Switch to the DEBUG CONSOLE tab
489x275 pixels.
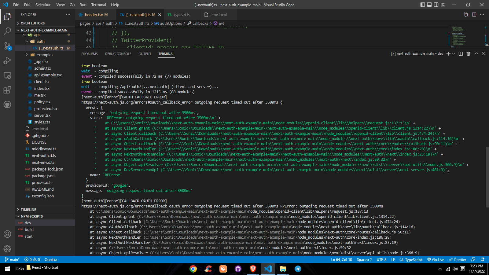click(x=118, y=53)
